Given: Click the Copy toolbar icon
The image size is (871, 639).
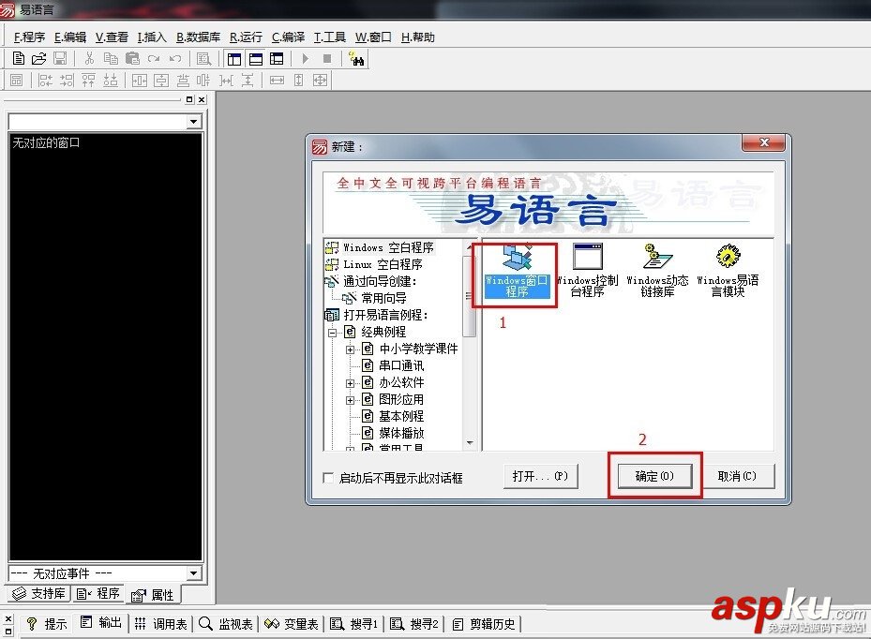Looking at the screenshot, I should point(111,58).
